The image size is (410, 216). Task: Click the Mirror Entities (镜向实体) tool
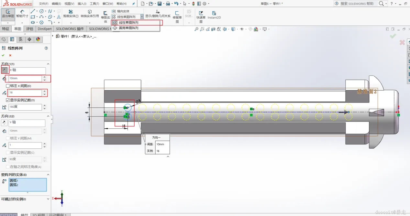[120, 11]
